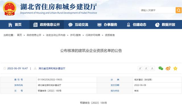The image size is (182, 105).
Task: Click the monitor icon beside 办事服务
Action: (99, 25)
